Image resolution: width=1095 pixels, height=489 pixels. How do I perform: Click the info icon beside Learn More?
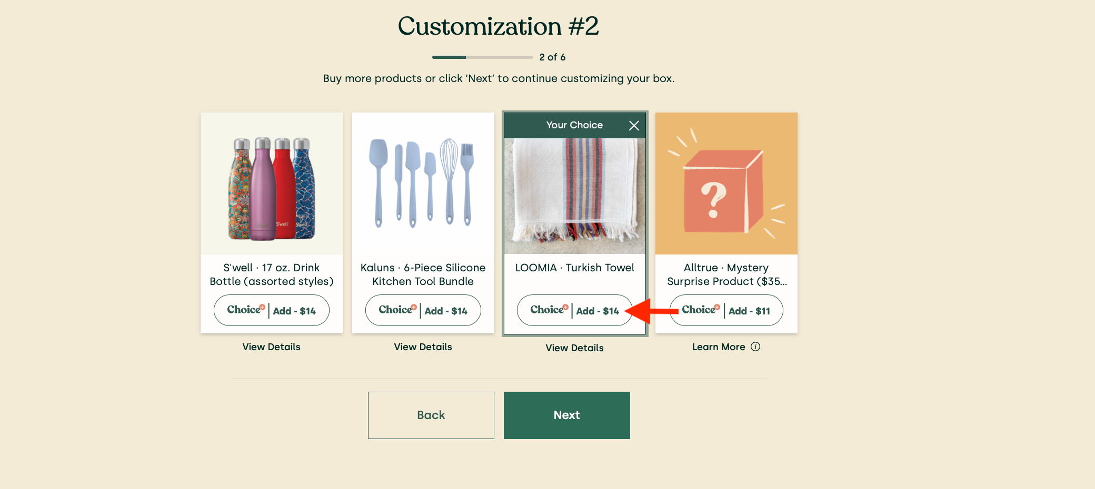coord(755,347)
